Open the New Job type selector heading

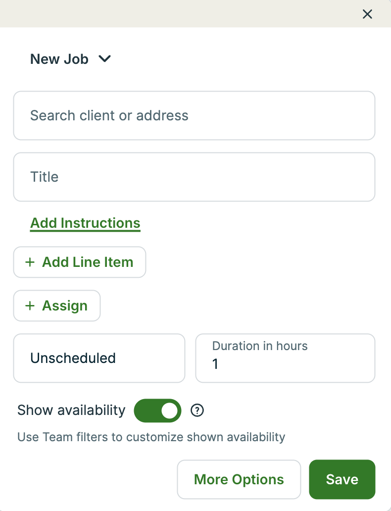59,59
